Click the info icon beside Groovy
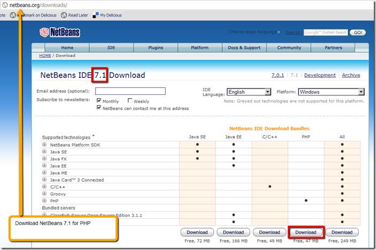 [44, 193]
